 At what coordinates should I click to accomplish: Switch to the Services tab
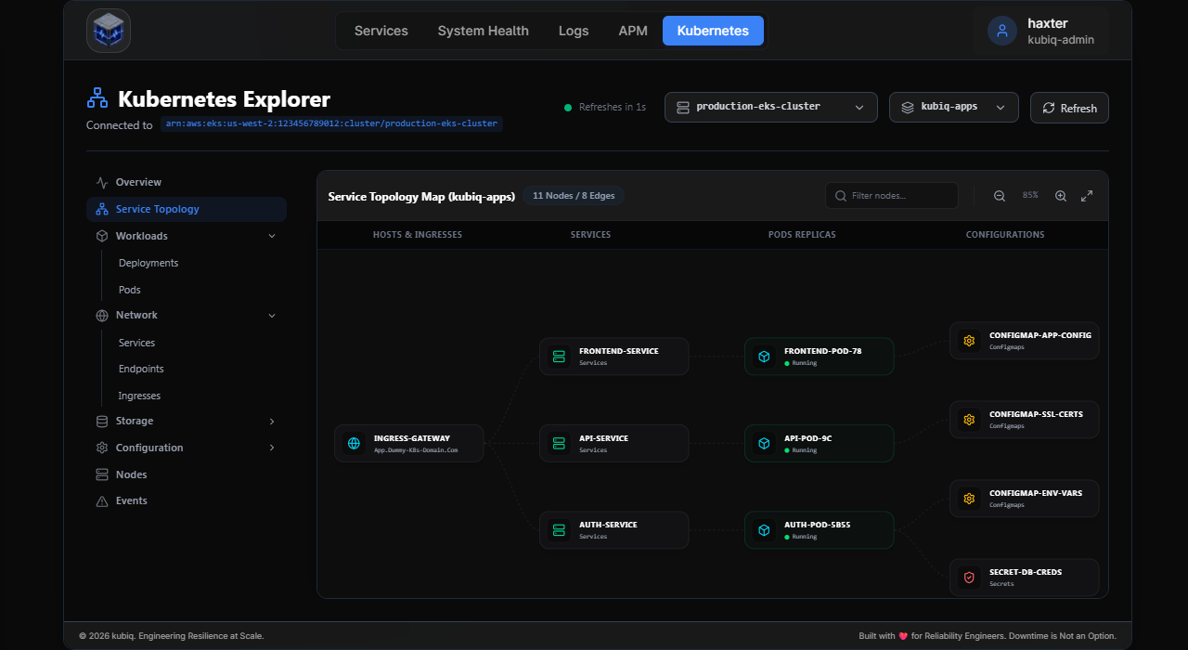[381, 31]
